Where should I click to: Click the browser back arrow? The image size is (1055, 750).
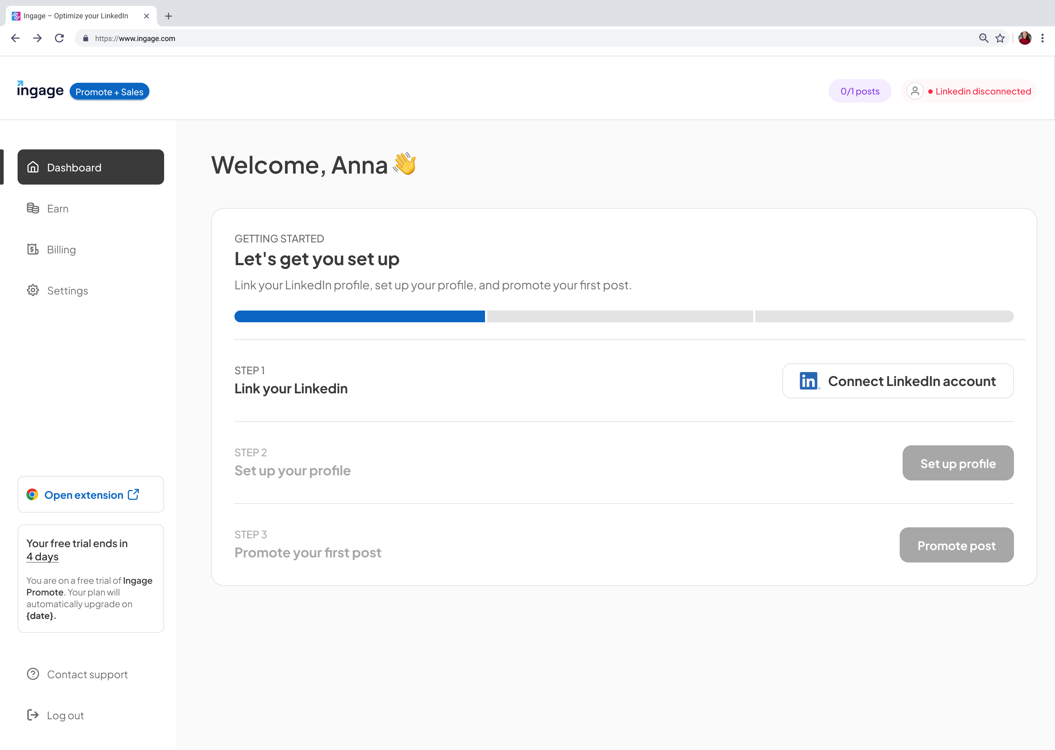coord(15,38)
